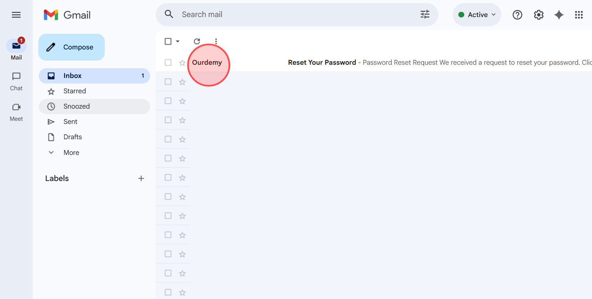Viewport: 592px width, 299px height.
Task: Expand the More label section
Action: 71,152
